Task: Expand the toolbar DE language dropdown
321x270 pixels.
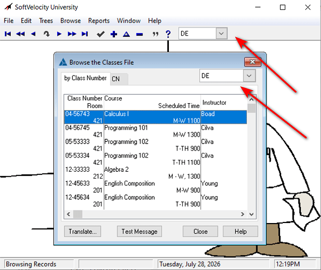Action: pos(221,33)
